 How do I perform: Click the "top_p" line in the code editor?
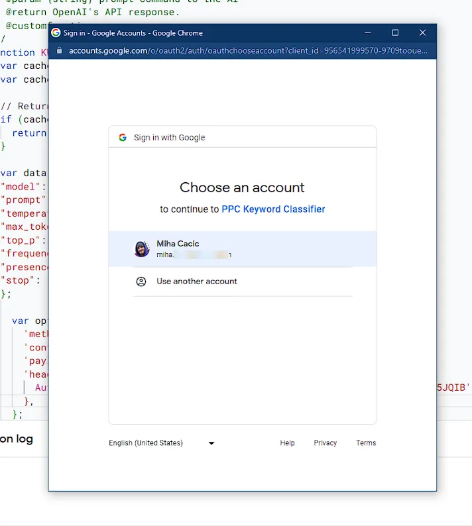click(x=23, y=240)
